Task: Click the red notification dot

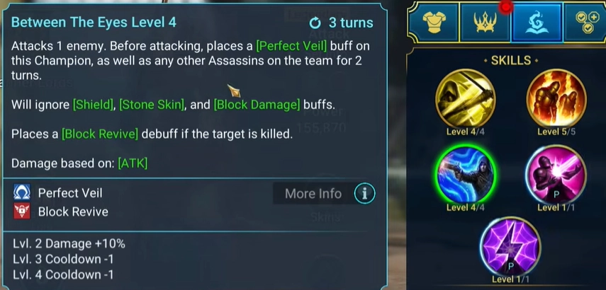Action: click(x=506, y=6)
